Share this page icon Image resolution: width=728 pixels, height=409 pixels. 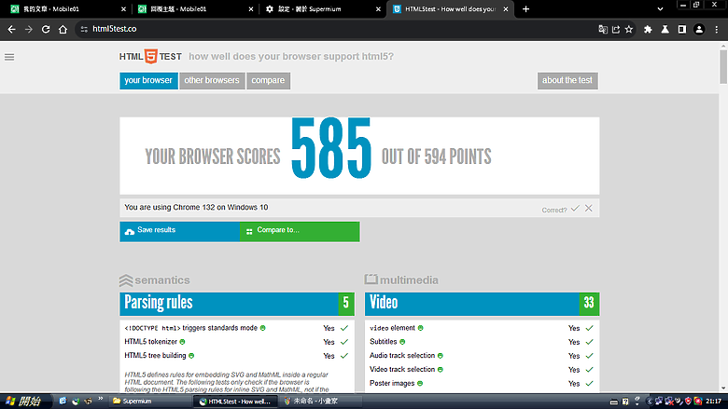(616, 29)
